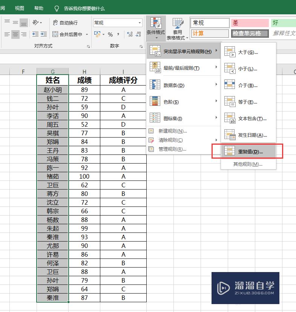Open the number format combo box (常规)
296x312 pixels.
pyautogui.click(x=118, y=23)
